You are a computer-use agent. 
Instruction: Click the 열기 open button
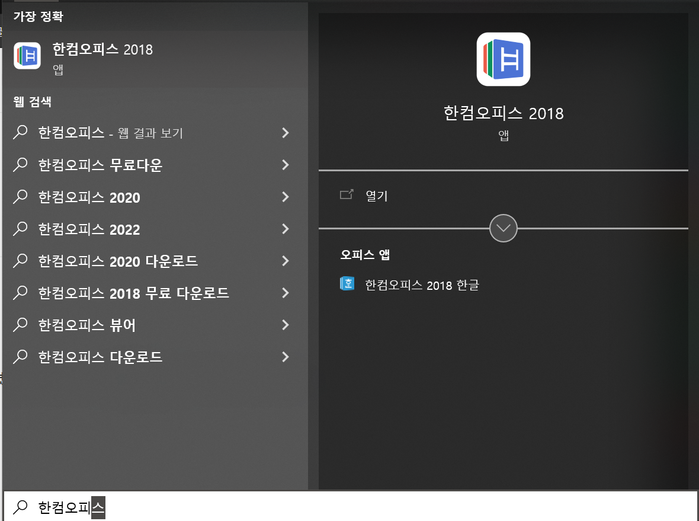pos(377,196)
